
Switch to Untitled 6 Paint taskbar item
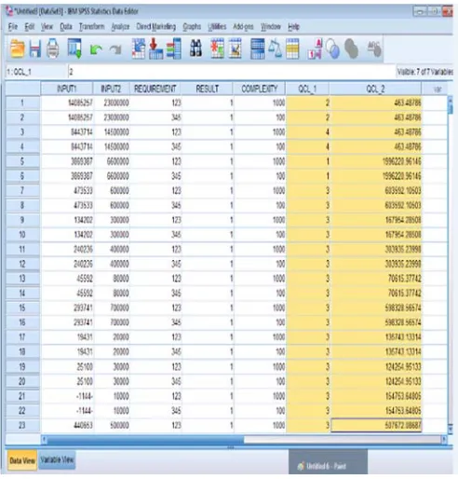[x=328, y=465]
